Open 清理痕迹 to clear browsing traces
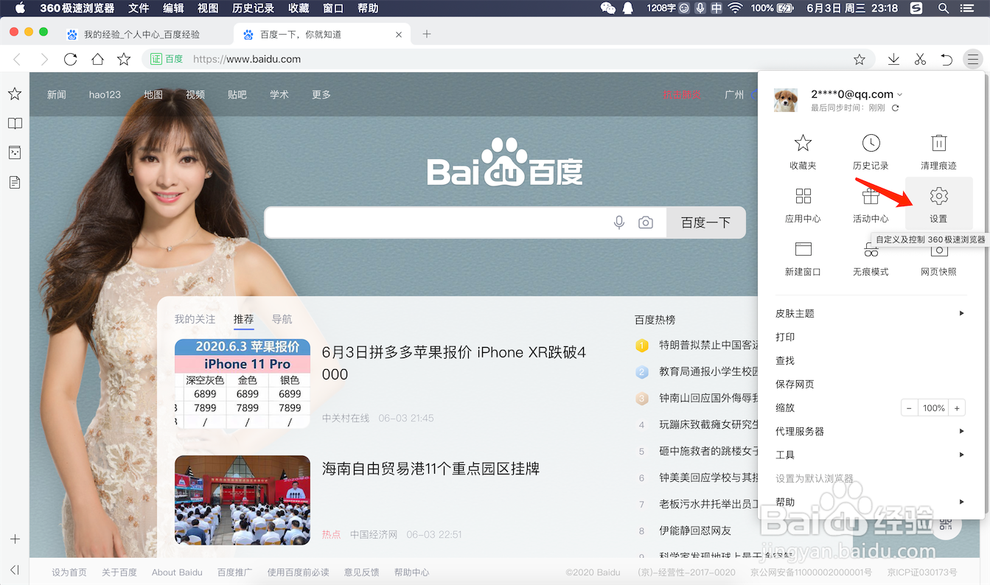 point(938,151)
